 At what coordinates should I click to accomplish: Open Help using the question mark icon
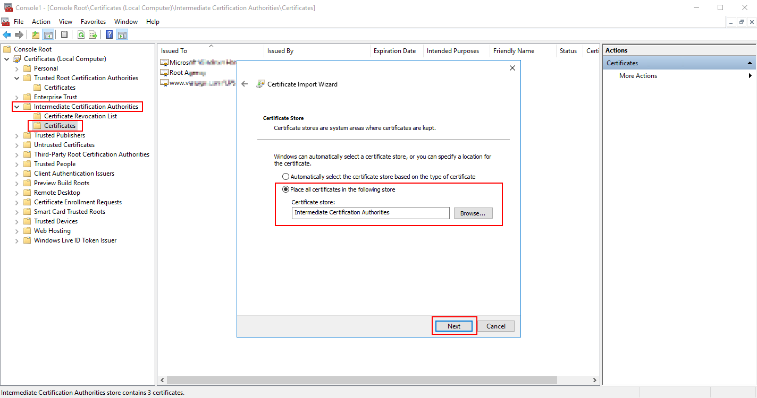pyautogui.click(x=108, y=34)
